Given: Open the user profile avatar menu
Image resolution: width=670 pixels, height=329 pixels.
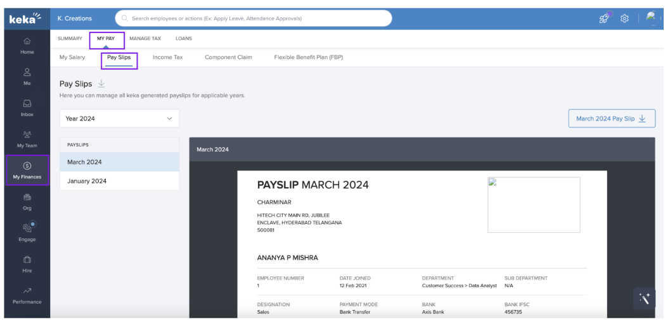Looking at the screenshot, I should pyautogui.click(x=651, y=18).
